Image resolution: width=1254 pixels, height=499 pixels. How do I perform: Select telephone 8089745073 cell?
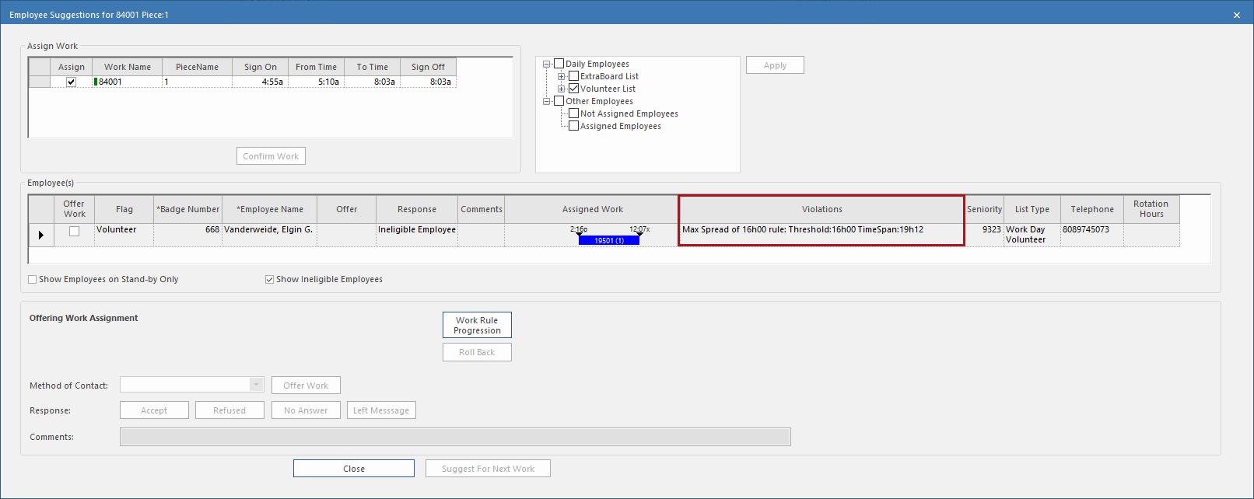[1092, 235]
